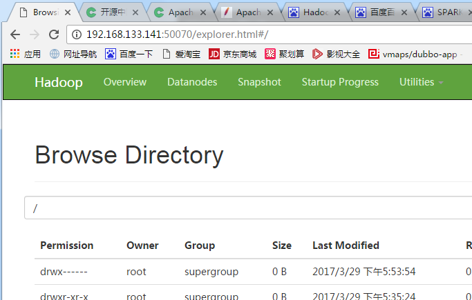Click the browser address bar URL

coord(178,34)
